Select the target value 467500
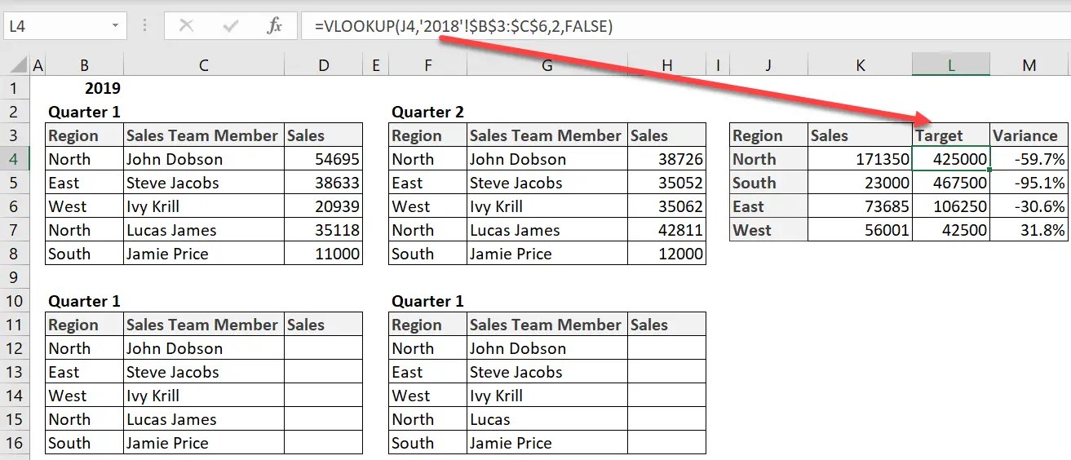 point(951,183)
